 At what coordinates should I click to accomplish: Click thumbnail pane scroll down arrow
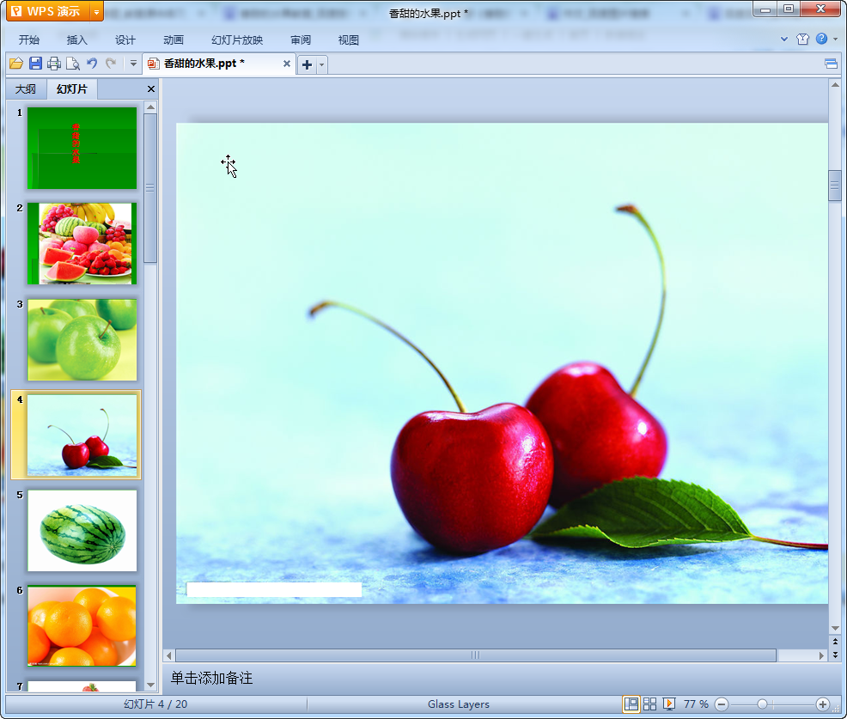pos(150,685)
